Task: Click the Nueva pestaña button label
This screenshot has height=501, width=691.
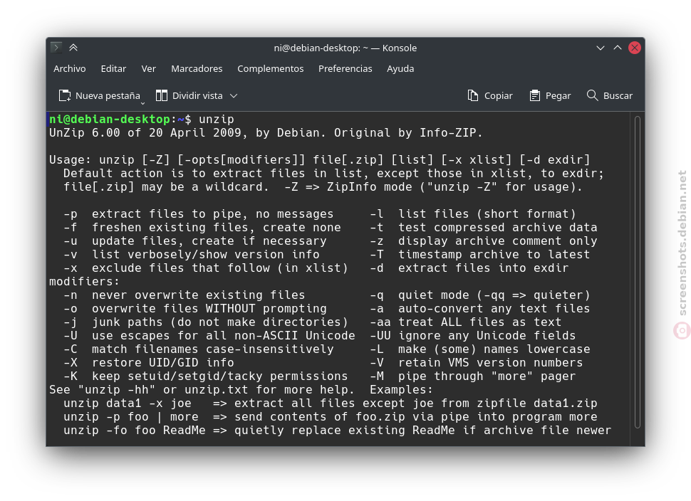Action: point(108,95)
